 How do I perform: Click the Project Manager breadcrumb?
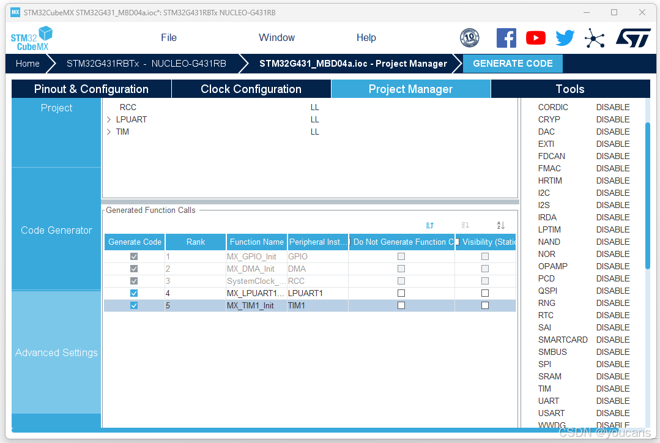(353, 64)
